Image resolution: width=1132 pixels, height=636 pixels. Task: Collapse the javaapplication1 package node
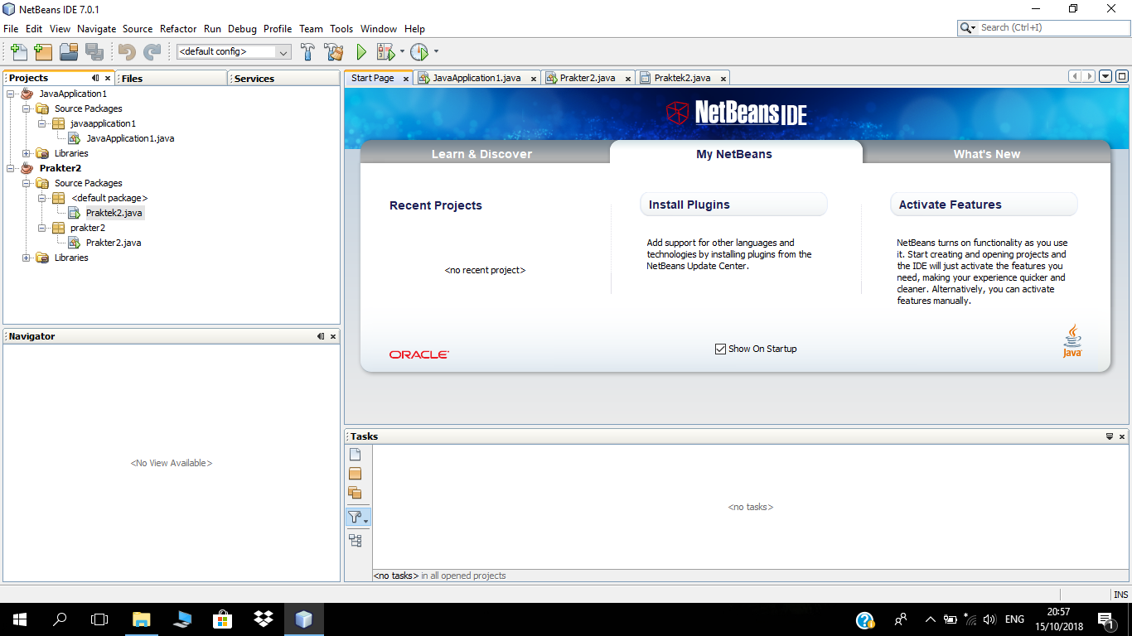(x=42, y=123)
